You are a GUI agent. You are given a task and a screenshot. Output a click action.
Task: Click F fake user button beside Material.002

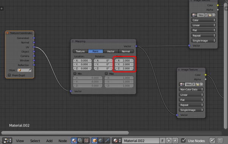162,141
